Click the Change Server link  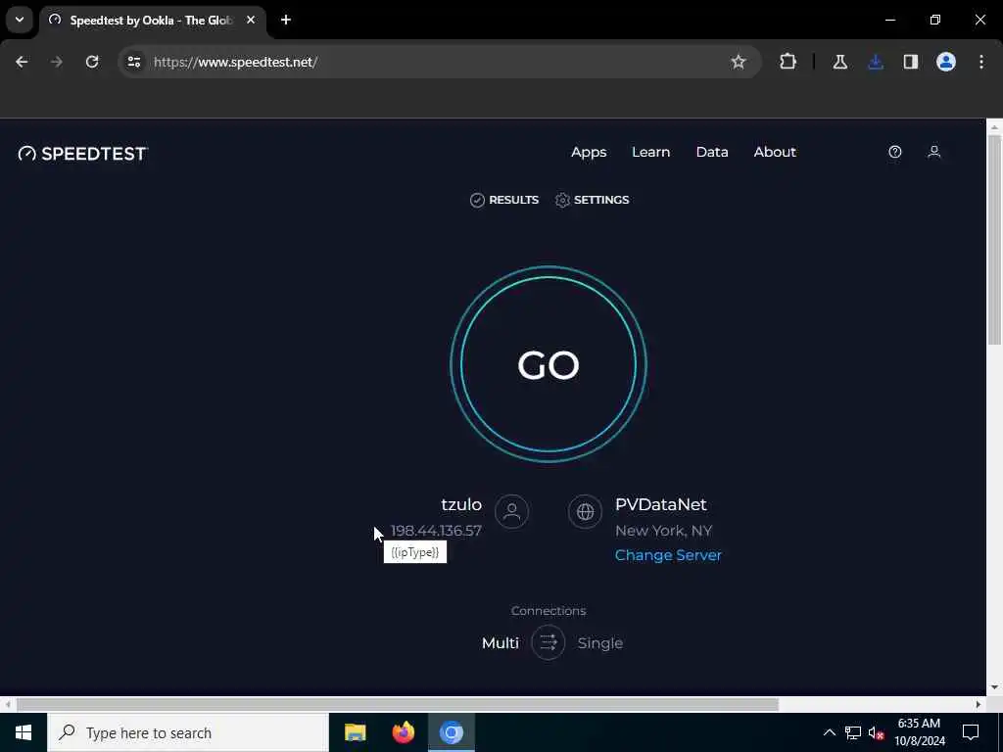pyautogui.click(x=668, y=555)
